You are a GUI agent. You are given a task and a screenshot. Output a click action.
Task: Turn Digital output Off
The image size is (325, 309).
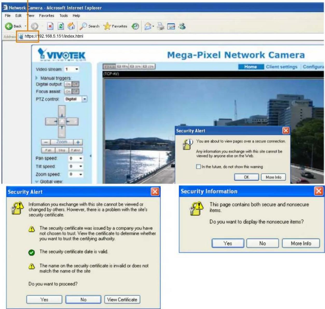click(x=75, y=84)
